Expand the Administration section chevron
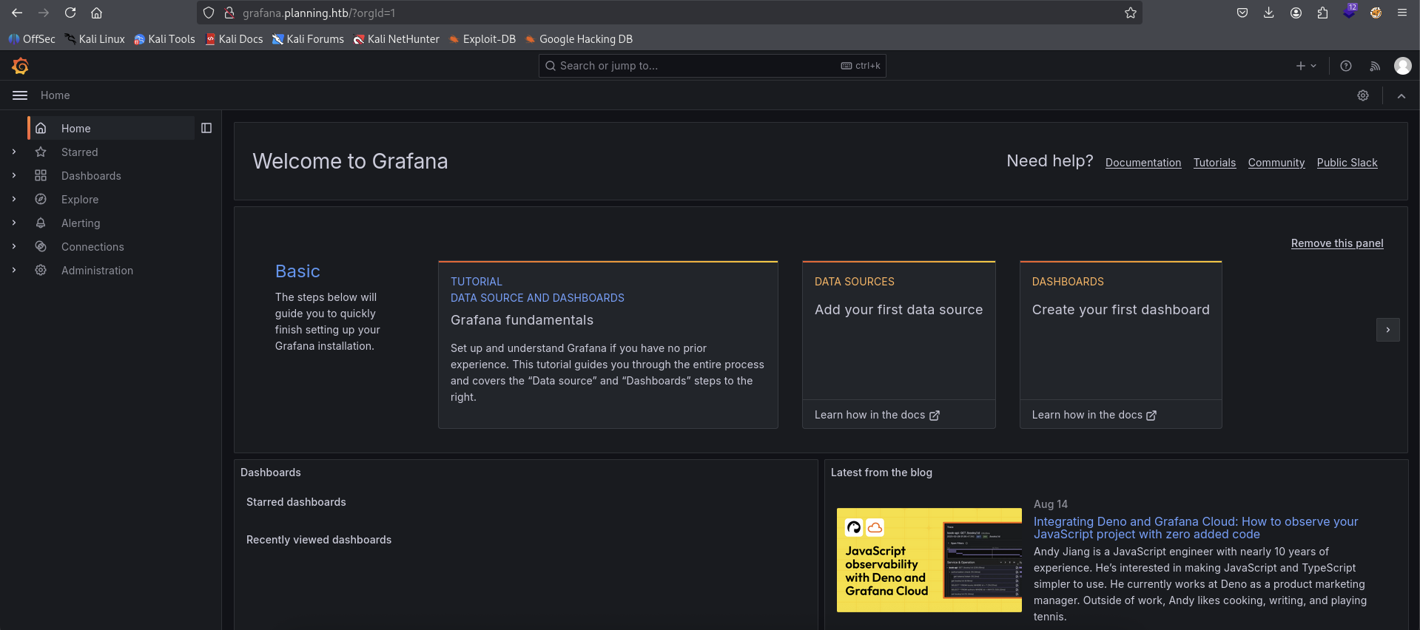Image resolution: width=1420 pixels, height=630 pixels. [14, 270]
